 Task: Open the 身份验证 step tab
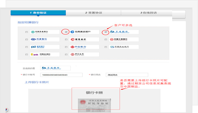point(38,13)
